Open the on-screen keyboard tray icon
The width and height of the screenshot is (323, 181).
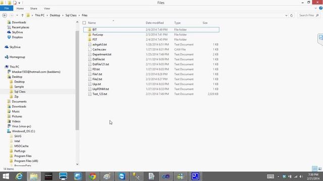(x=271, y=176)
